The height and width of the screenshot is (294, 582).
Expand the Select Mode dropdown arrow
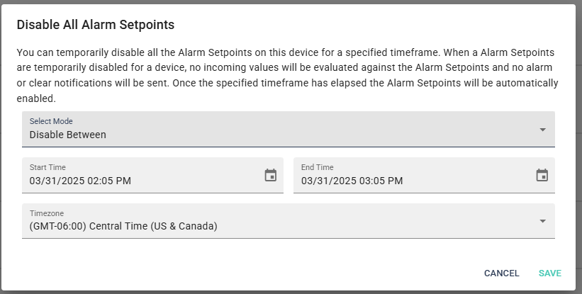pyautogui.click(x=542, y=130)
